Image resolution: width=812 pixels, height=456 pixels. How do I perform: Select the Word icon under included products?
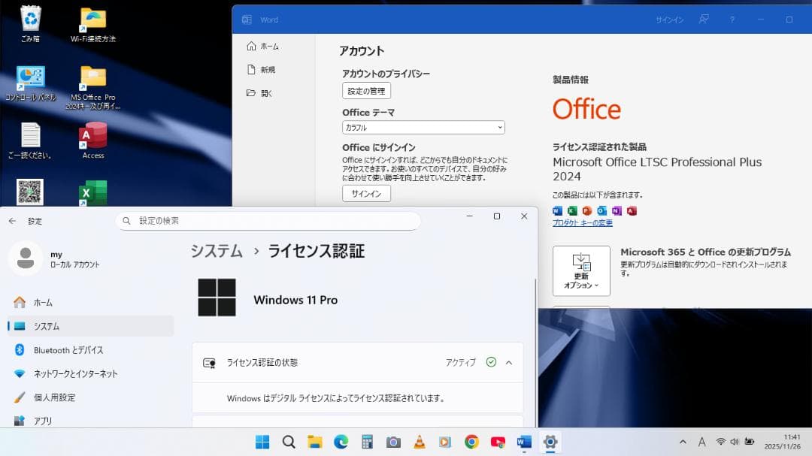[x=557, y=210]
